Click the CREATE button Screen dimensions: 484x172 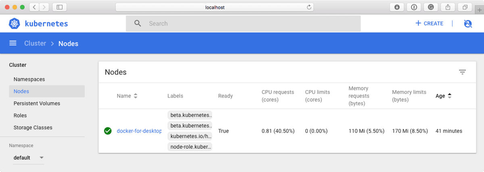pyautogui.click(x=430, y=24)
